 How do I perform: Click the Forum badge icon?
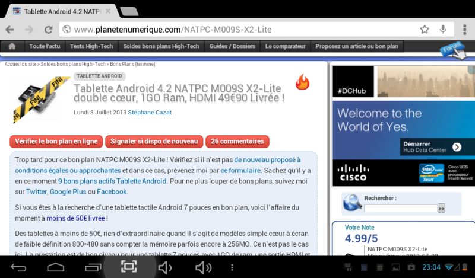coord(454,50)
